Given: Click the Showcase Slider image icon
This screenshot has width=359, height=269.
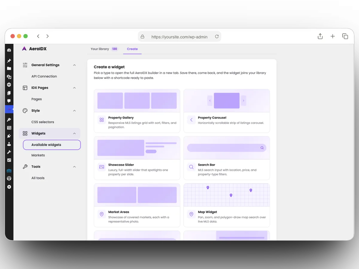Looking at the screenshot, I should point(102,167).
